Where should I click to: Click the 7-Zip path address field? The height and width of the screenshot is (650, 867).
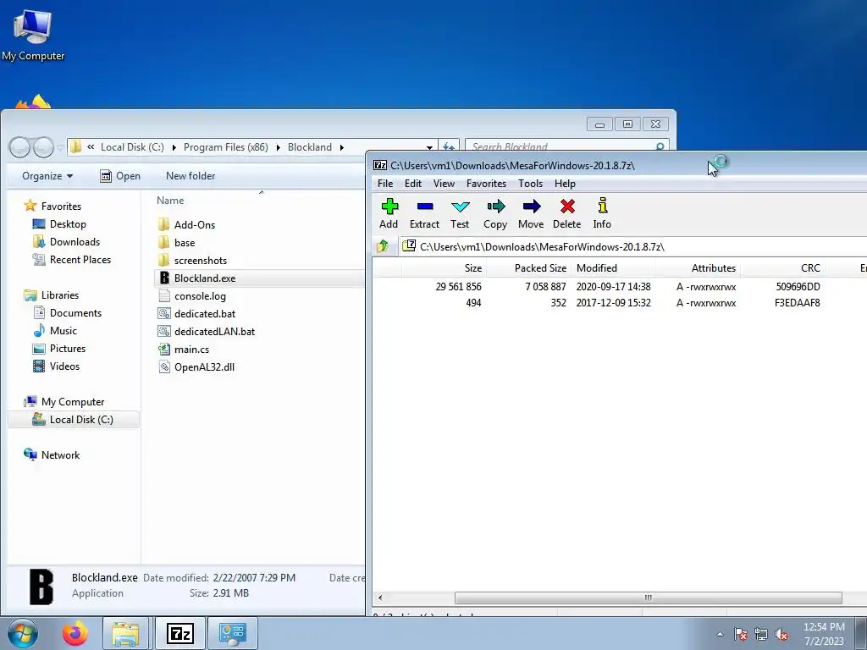(x=633, y=246)
